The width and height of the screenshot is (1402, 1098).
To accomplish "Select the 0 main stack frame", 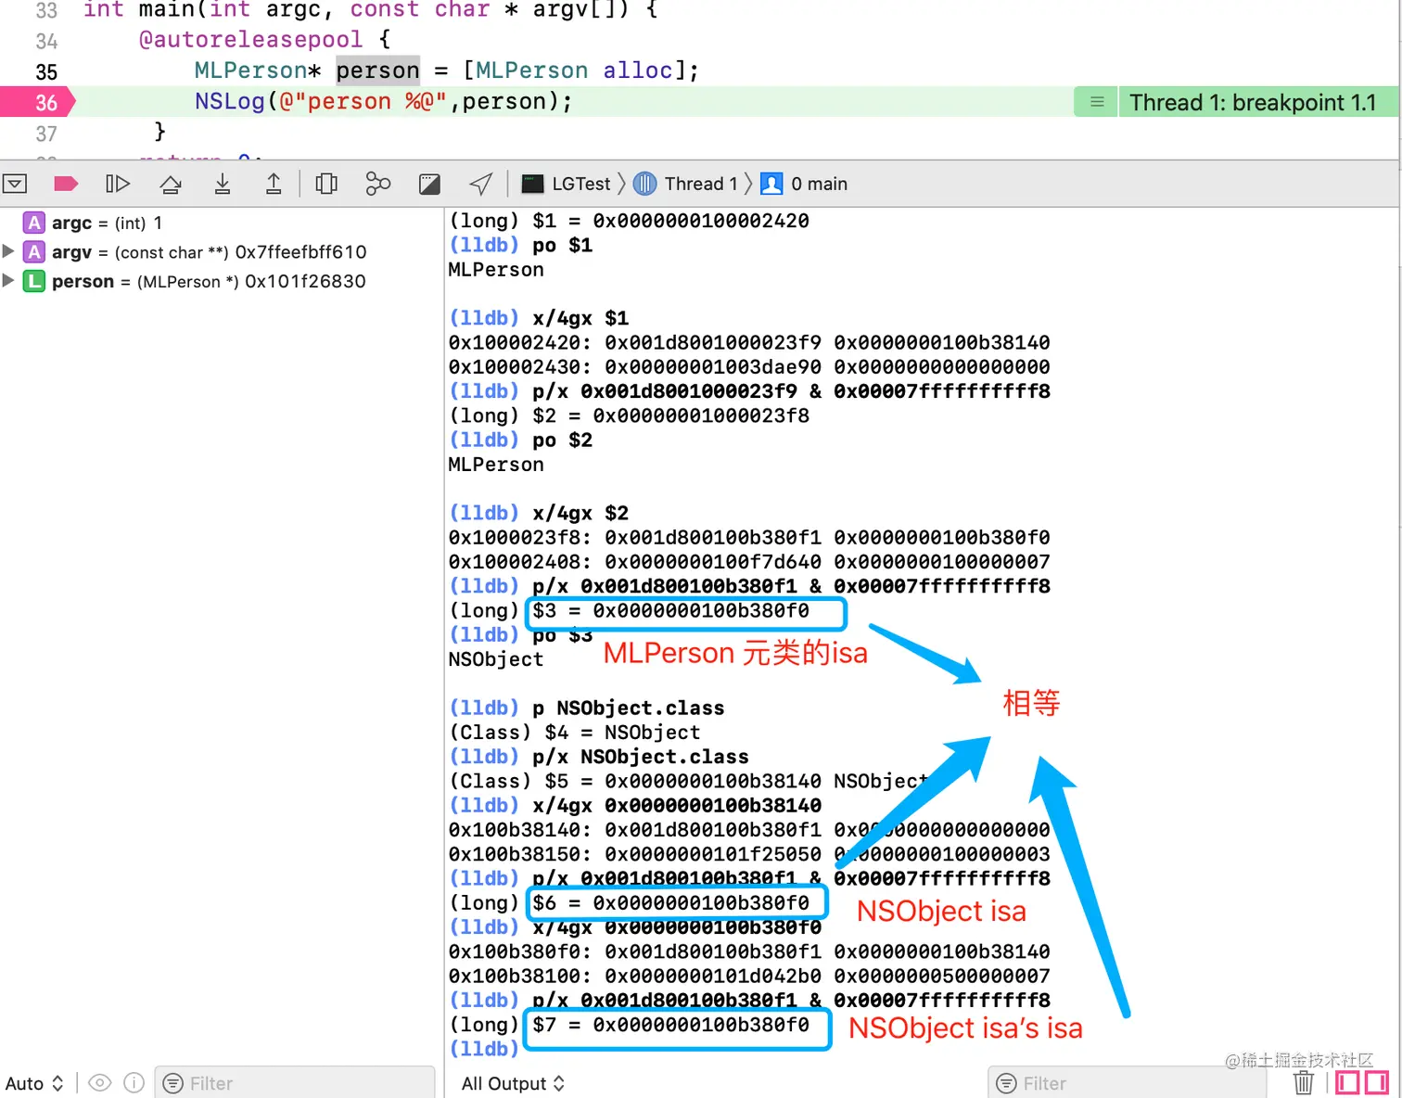I will (805, 184).
